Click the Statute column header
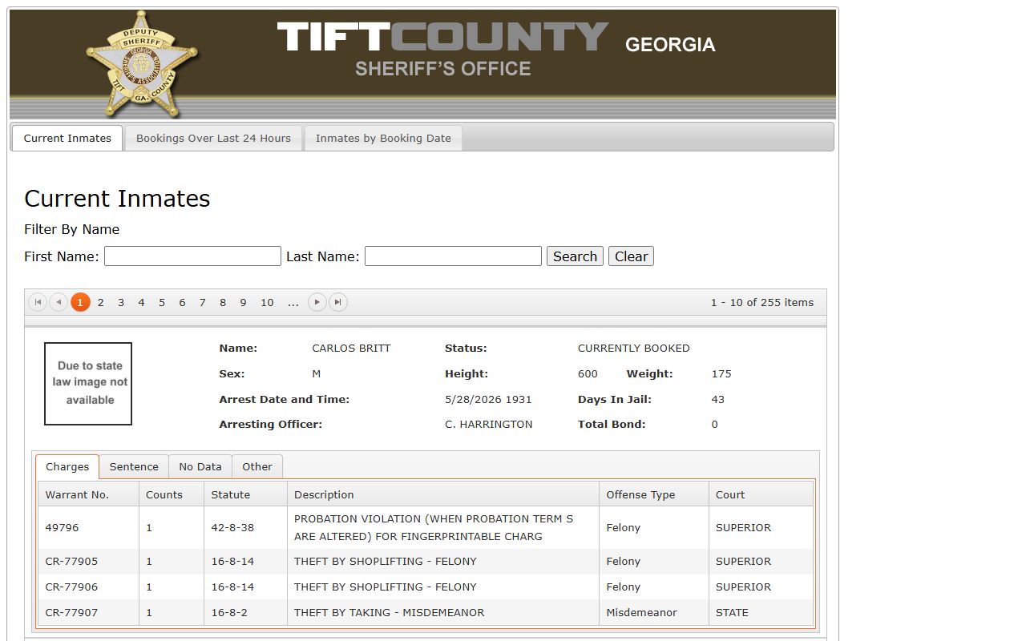 pos(245,494)
